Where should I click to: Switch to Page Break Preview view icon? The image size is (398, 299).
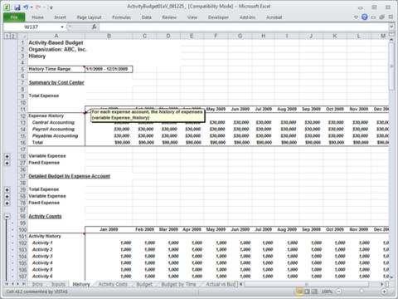pos(314,292)
